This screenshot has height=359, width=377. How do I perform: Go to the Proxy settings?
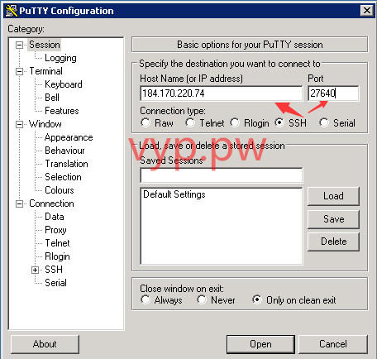(55, 230)
